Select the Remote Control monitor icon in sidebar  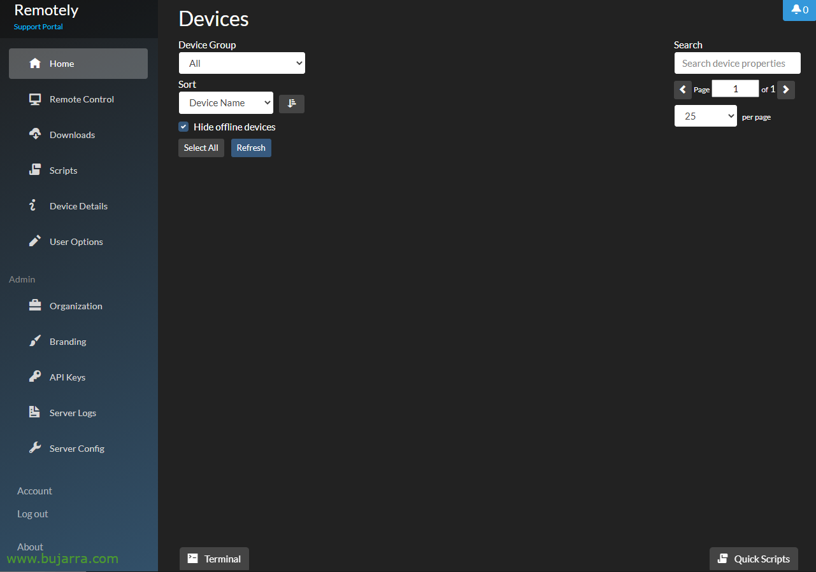(35, 99)
